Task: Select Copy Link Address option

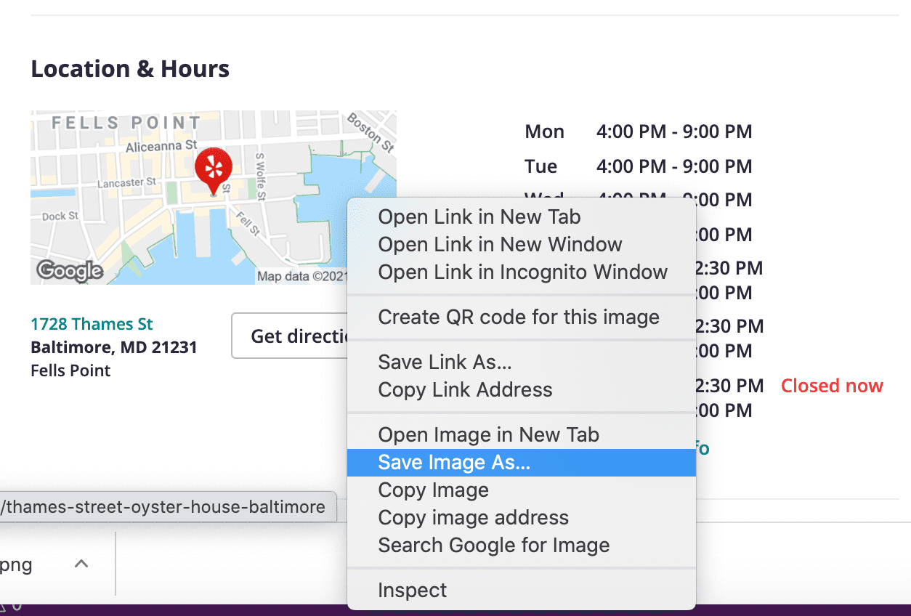Action: [x=465, y=389]
